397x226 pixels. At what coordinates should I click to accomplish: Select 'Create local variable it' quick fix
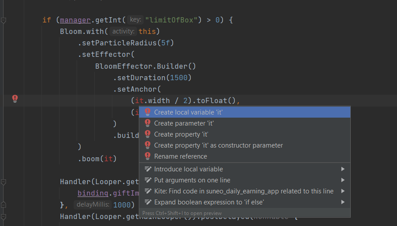click(x=245, y=112)
